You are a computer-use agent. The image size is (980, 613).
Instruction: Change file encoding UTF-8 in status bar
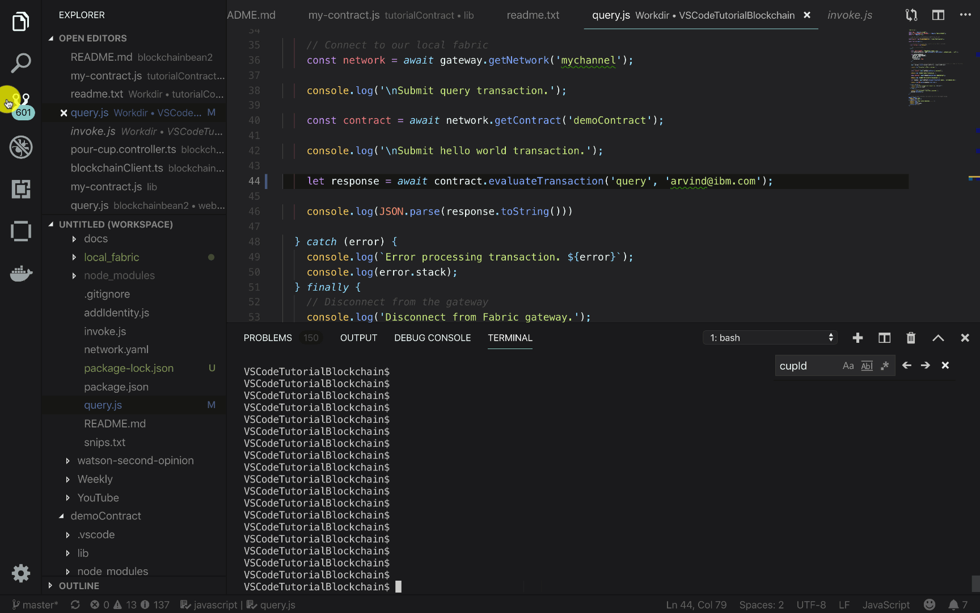811,604
